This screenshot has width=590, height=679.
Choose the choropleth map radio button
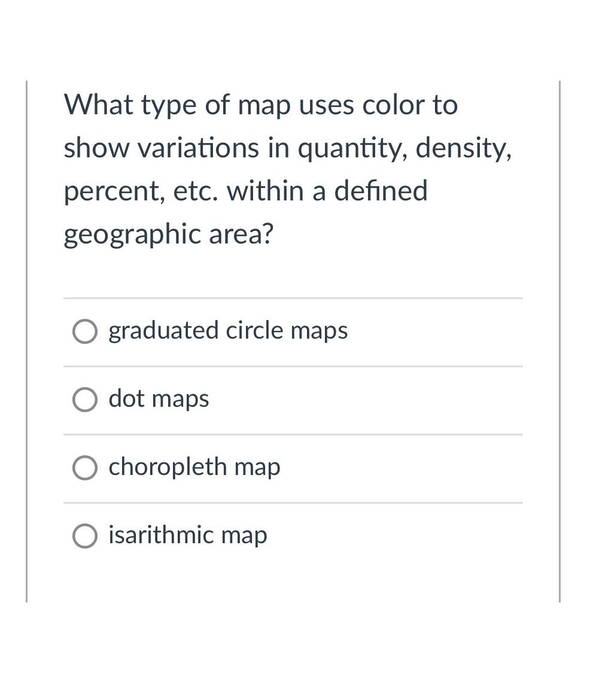pos(84,468)
